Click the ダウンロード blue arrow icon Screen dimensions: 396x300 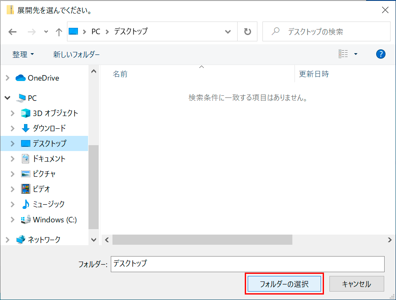pyautogui.click(x=26, y=128)
